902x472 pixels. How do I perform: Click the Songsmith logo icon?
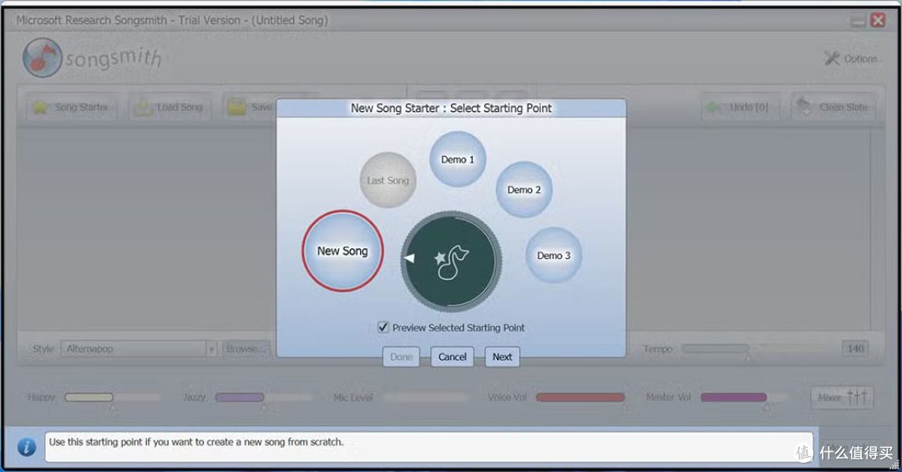(x=42, y=58)
